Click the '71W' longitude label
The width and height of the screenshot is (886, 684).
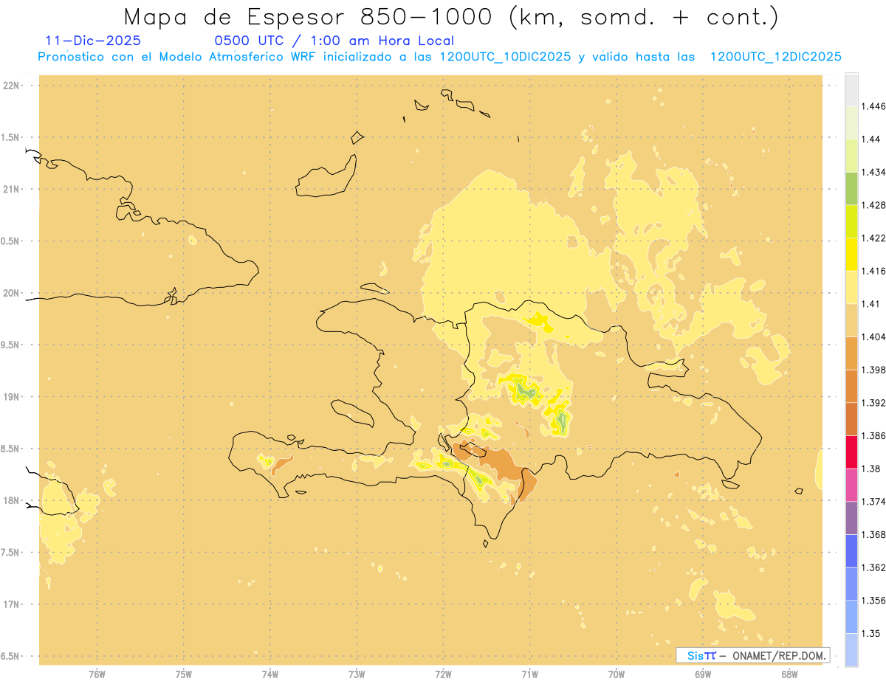(529, 674)
